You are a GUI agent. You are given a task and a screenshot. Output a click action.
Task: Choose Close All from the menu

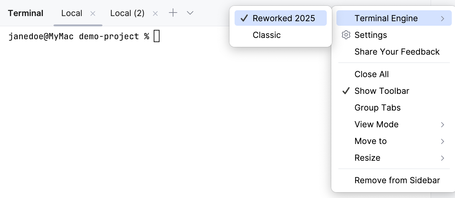(372, 74)
